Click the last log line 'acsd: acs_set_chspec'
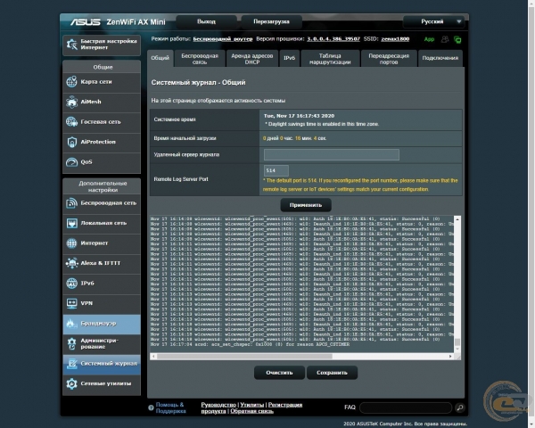The height and width of the screenshot is (428, 535). click(x=250, y=345)
